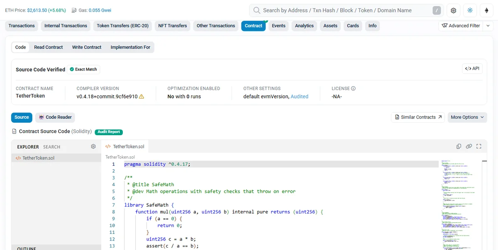Open explorer settings gear icon
Image resolution: width=498 pixels, height=250 pixels.
pos(93,146)
